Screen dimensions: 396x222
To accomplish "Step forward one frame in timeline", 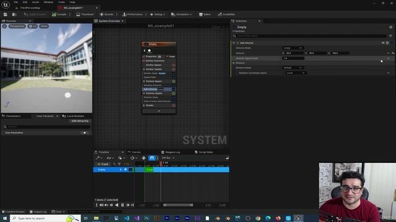I will point(127,205).
